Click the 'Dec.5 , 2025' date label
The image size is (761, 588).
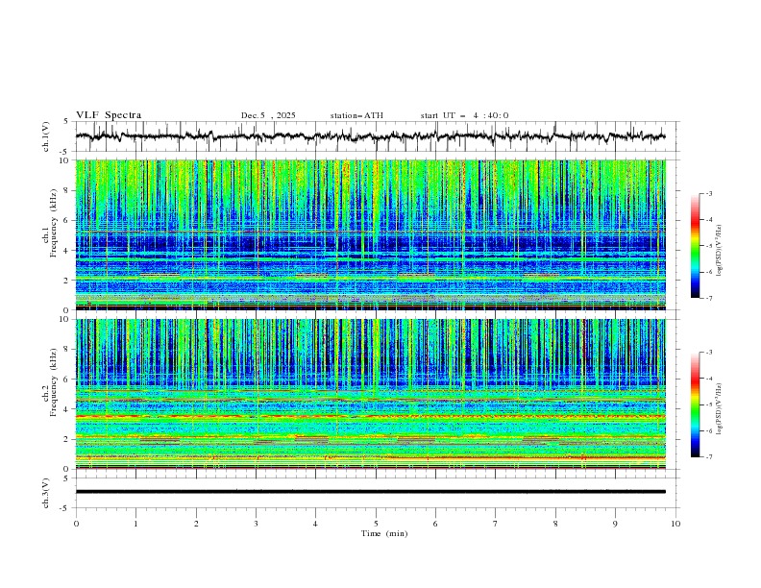click(268, 115)
